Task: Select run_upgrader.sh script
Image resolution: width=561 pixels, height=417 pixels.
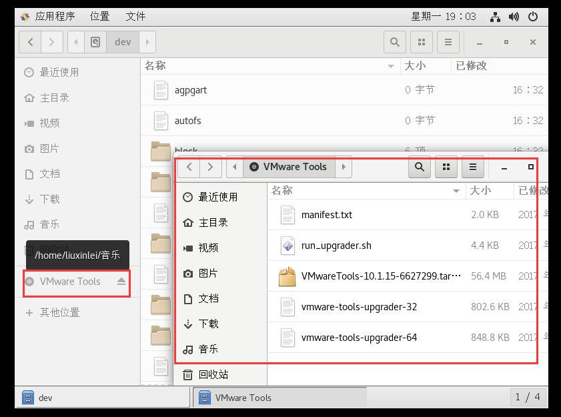Action: point(408,246)
